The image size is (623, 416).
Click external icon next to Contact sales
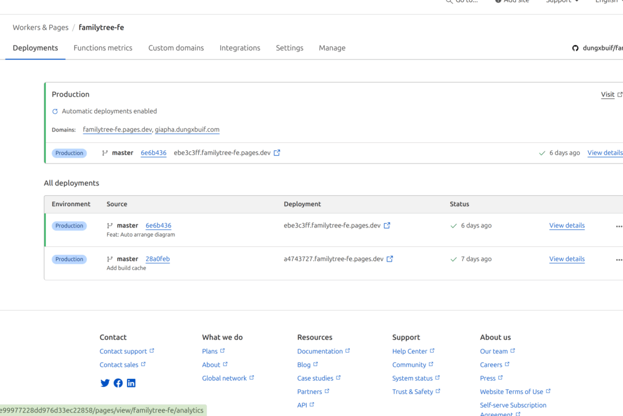tap(144, 364)
